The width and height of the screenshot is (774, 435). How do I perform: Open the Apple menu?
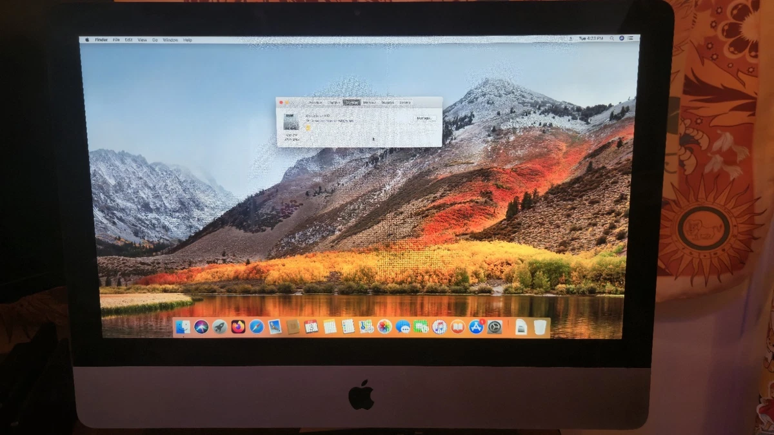click(87, 40)
